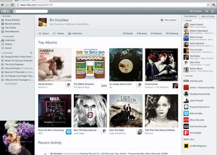Bookmark the page with the star icon
Screen dimensions: 217x155
pyautogui.click(x=208, y=5)
